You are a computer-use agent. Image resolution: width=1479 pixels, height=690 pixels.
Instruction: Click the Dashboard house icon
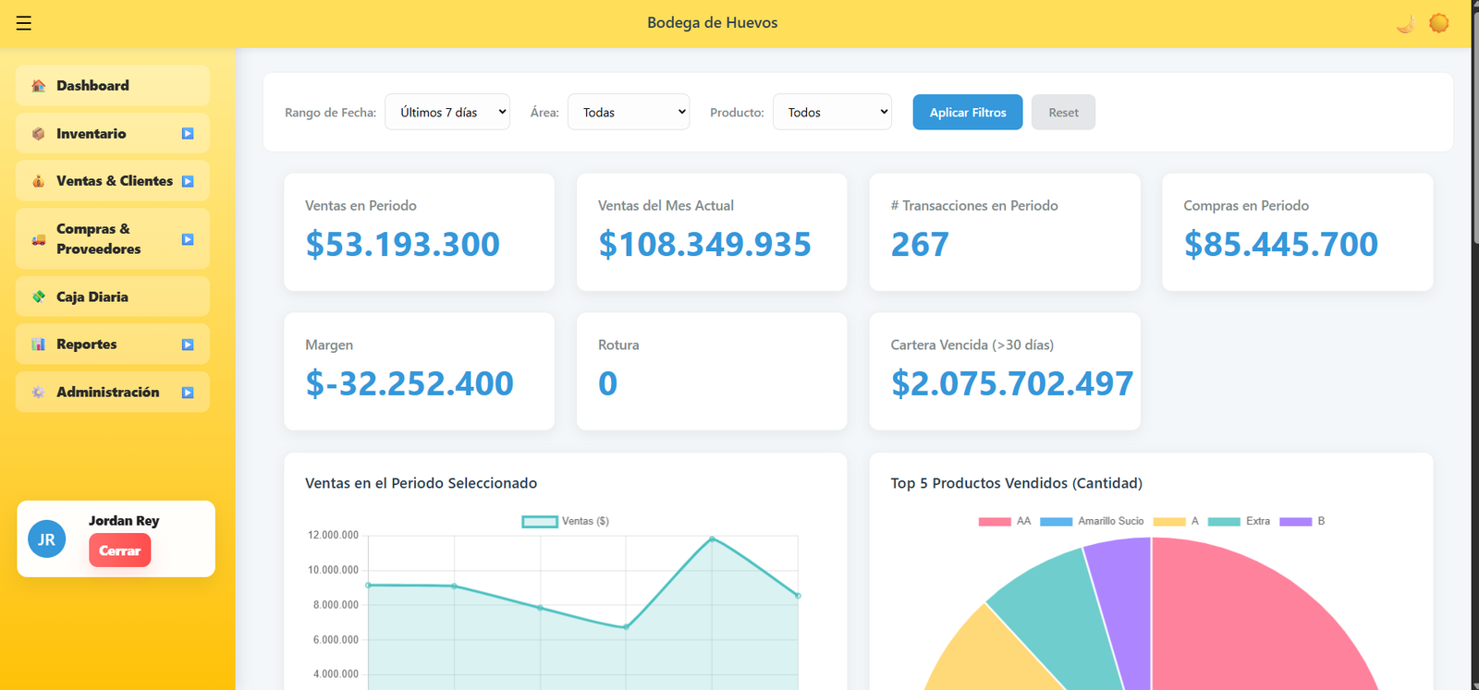pyautogui.click(x=39, y=86)
